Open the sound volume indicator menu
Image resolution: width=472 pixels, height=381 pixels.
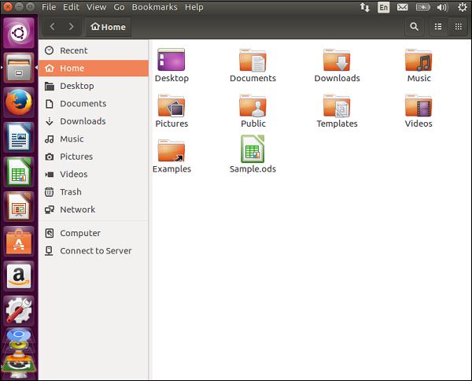pos(443,7)
